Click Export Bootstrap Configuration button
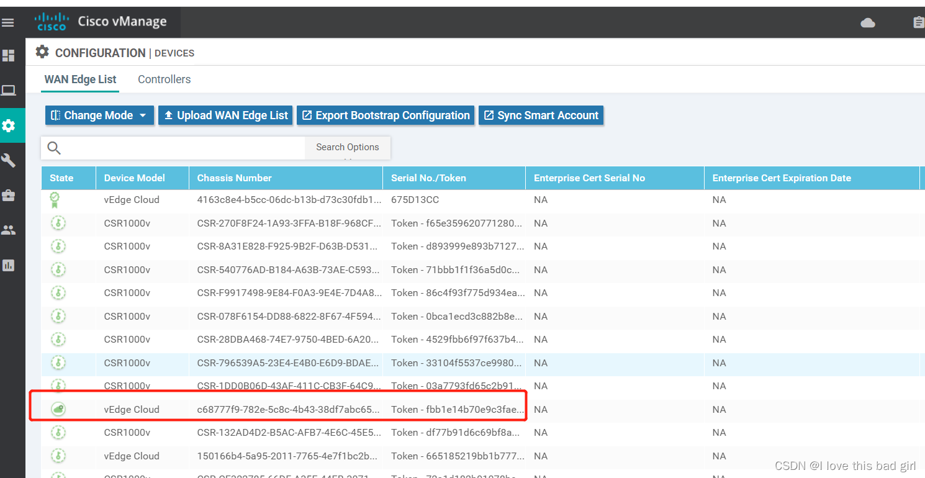 (x=386, y=115)
